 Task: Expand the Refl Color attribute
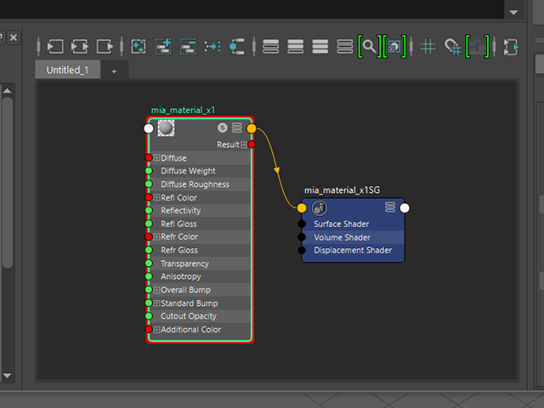(156, 197)
